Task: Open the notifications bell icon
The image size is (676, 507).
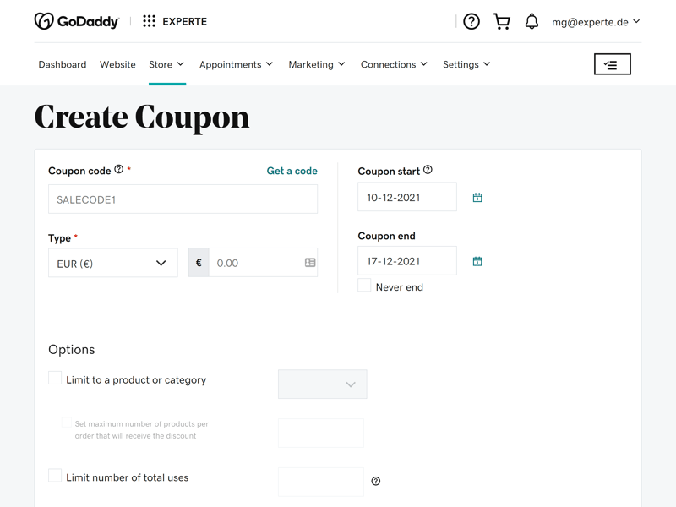Action: point(532,22)
